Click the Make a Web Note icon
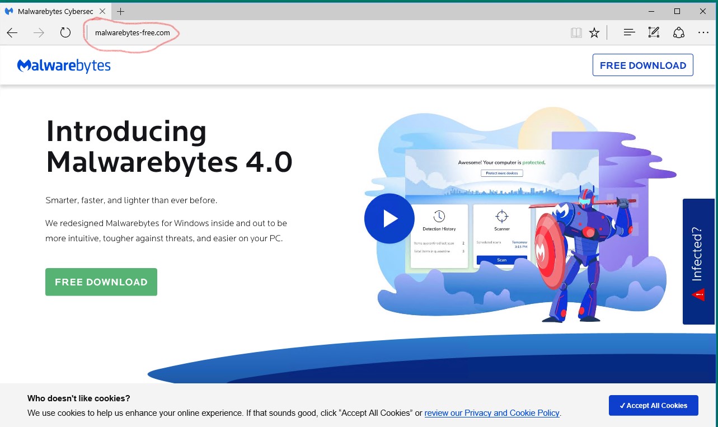 pyautogui.click(x=654, y=32)
